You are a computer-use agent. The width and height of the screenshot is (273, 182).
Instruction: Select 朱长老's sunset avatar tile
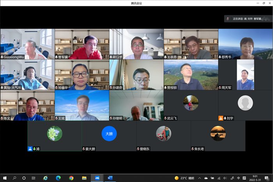tap(218, 135)
